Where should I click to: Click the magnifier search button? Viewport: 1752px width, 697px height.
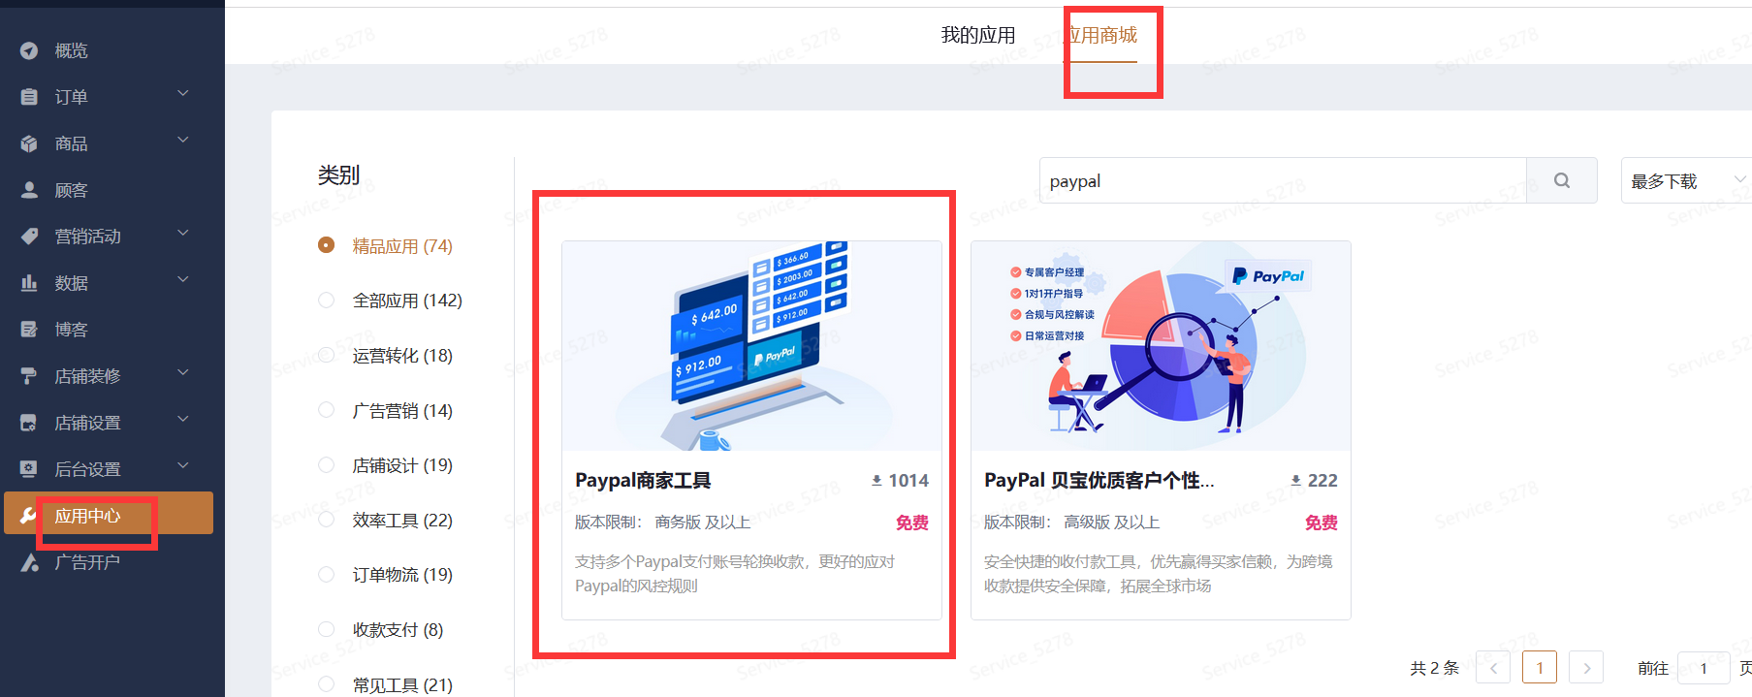coord(1562,180)
